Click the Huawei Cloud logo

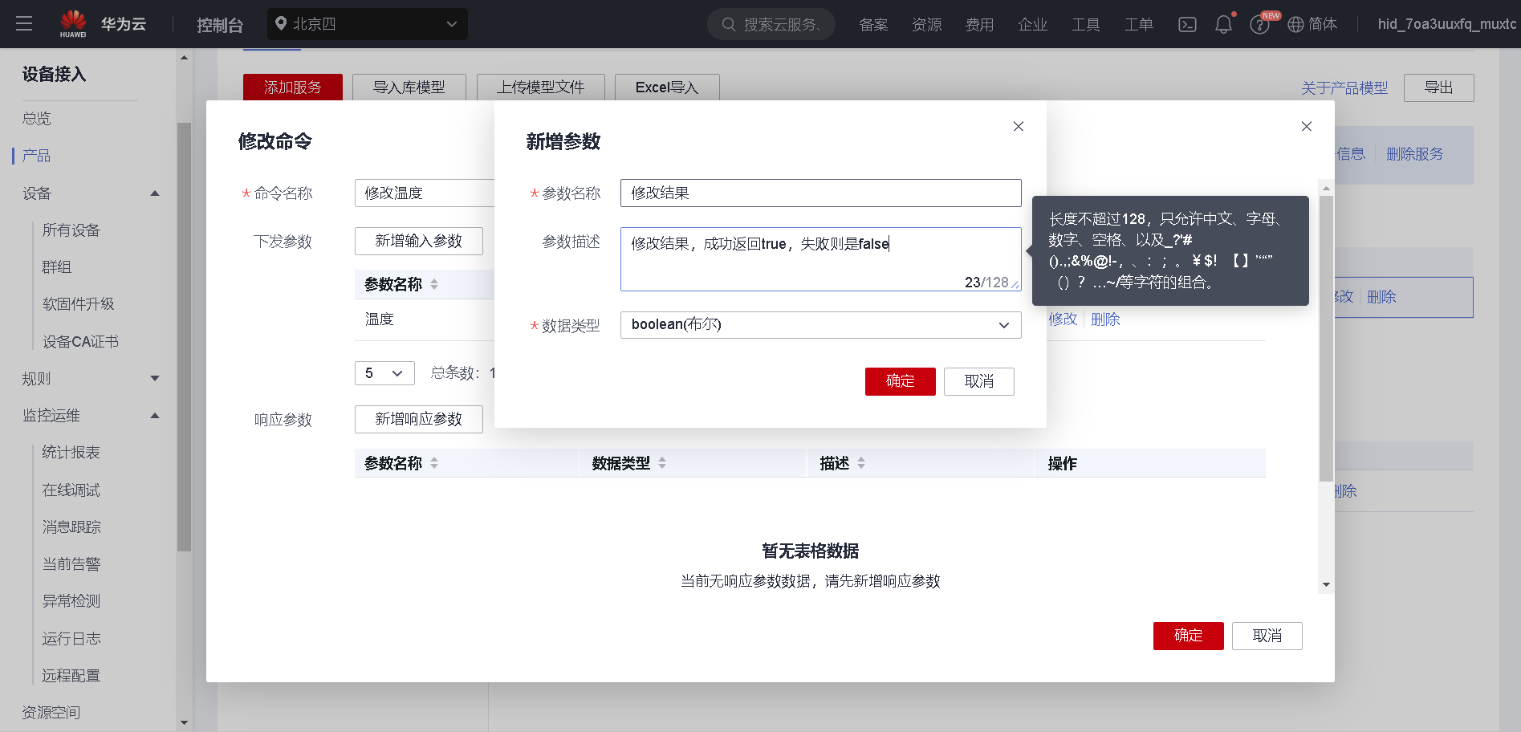pos(103,24)
